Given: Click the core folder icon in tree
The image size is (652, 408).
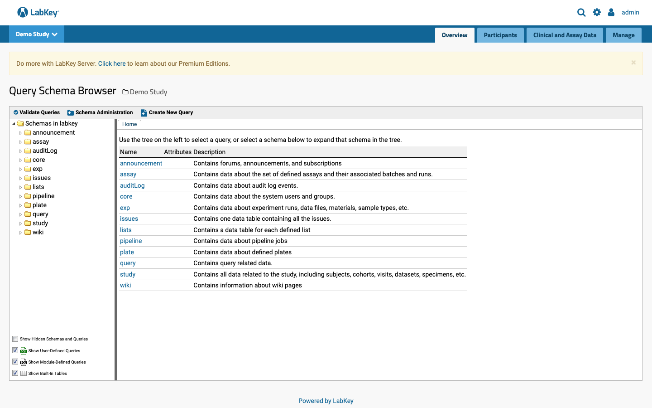Looking at the screenshot, I should point(28,160).
